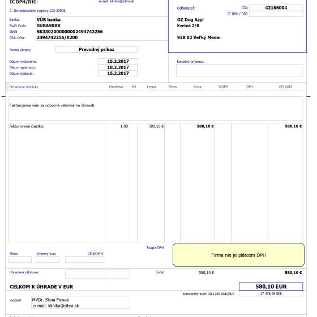Select the Swift code SUBASKBX
The image size is (317, 317).
pos(49,25)
